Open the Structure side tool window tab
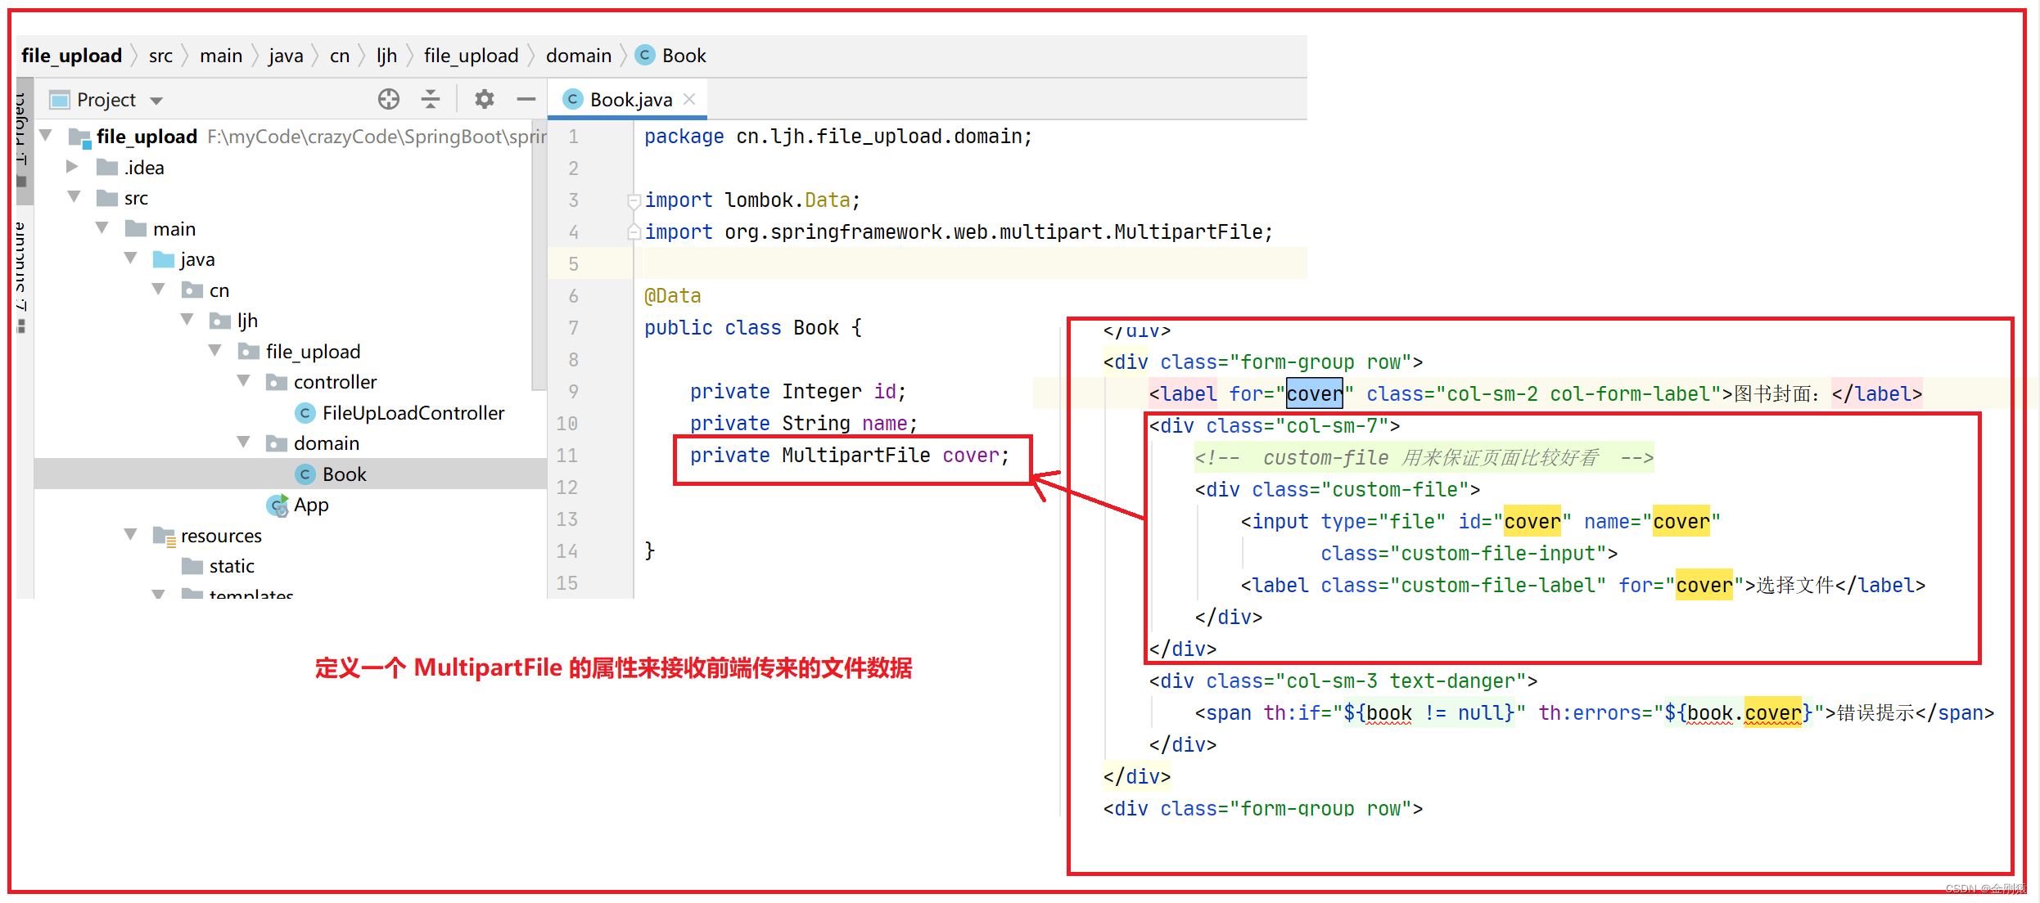The height and width of the screenshot is (903, 2040). click(x=21, y=278)
